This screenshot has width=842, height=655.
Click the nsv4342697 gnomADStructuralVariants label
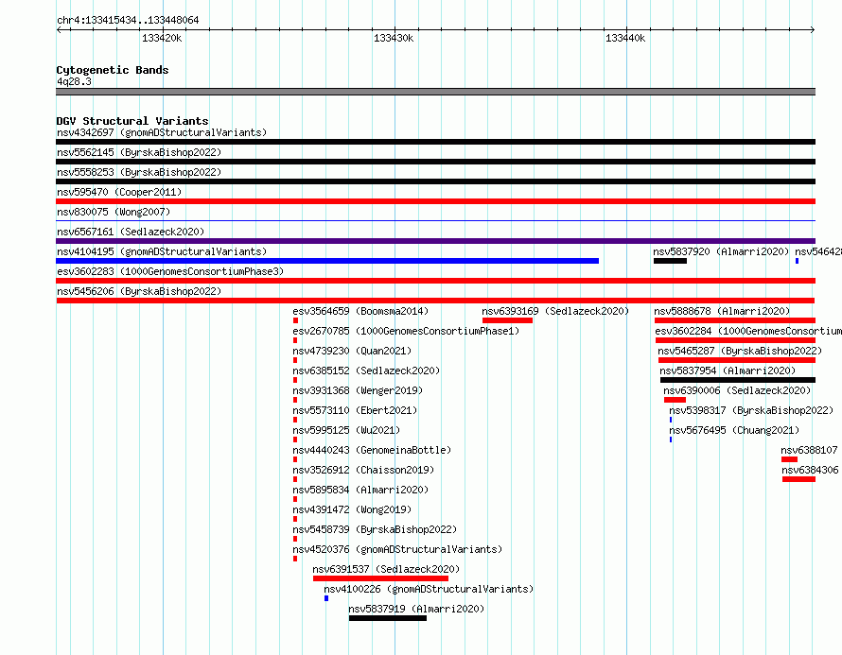pos(162,132)
